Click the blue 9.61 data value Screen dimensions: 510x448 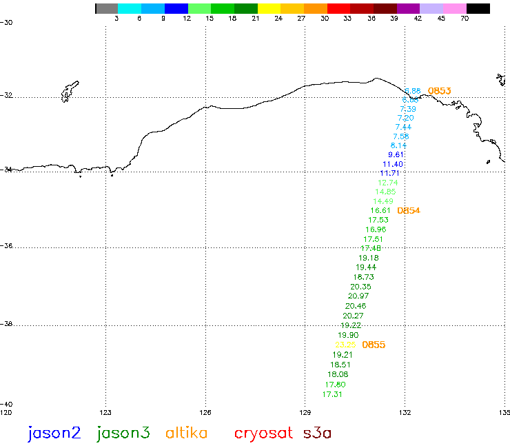[396, 154]
